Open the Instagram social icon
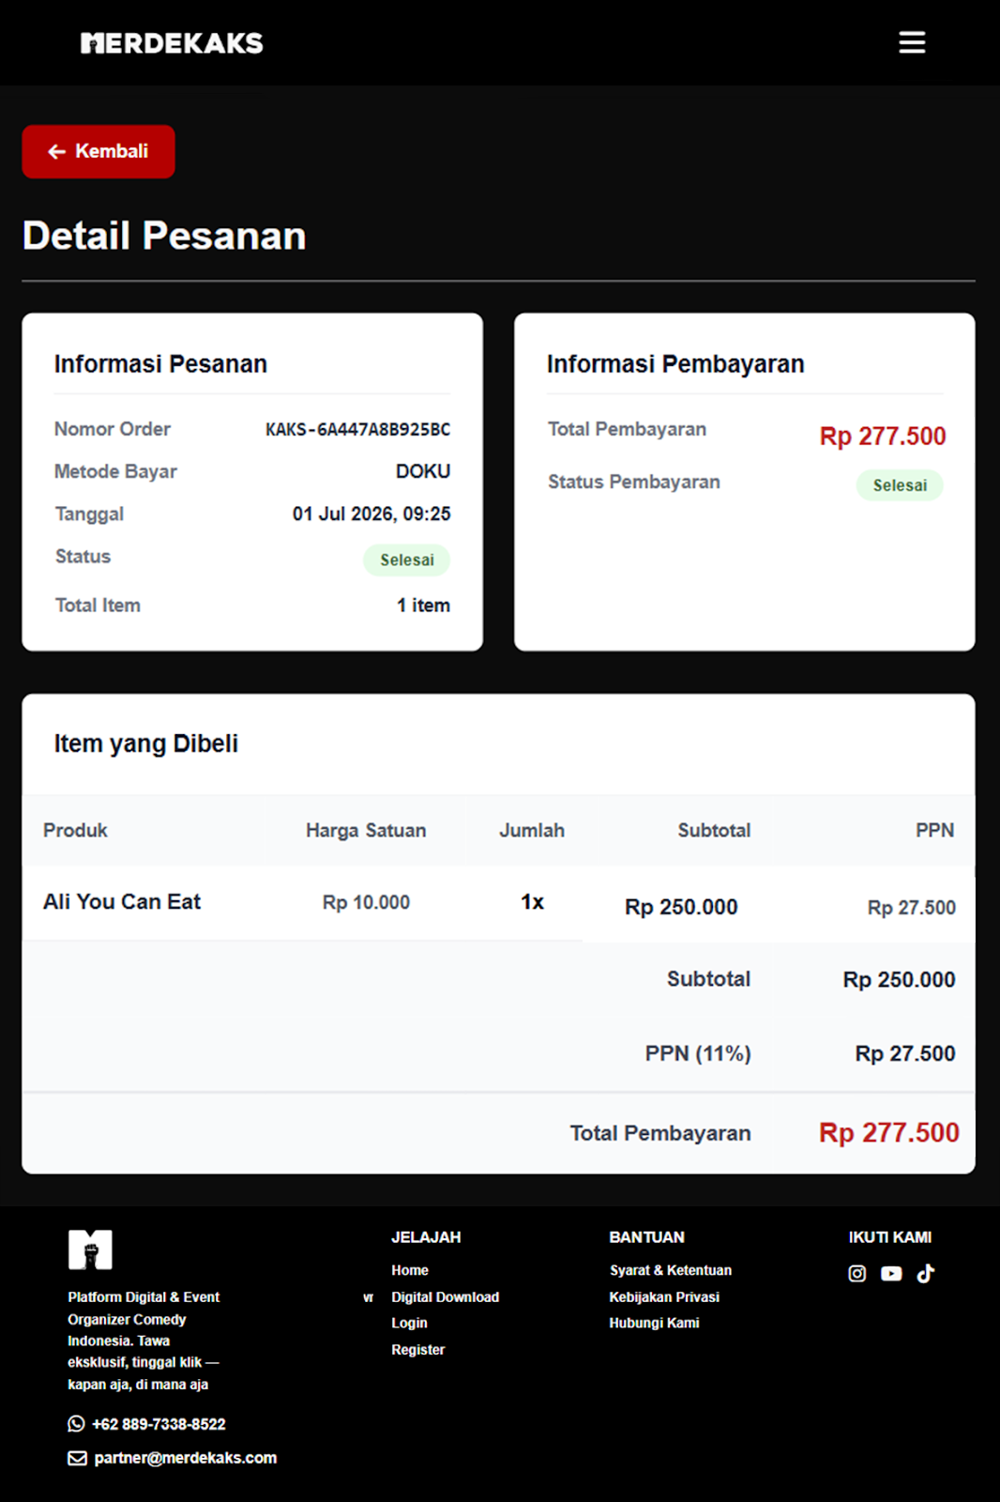This screenshot has width=1000, height=1502. (856, 1274)
